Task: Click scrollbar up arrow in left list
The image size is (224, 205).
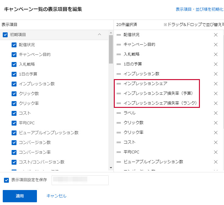Action: pos(111,32)
